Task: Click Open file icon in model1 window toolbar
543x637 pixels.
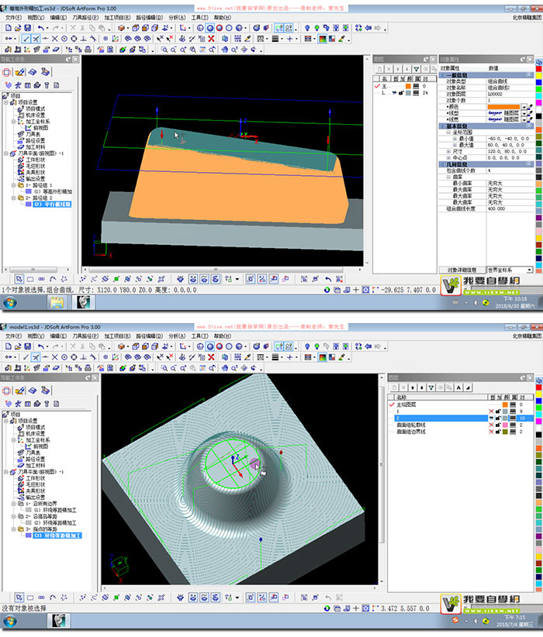Action: 18,346
